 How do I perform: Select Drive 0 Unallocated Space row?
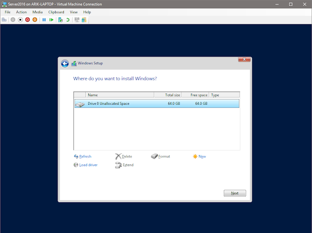[157, 103]
